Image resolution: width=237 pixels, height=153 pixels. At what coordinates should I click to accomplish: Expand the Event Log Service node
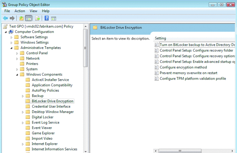tap(23, 123)
